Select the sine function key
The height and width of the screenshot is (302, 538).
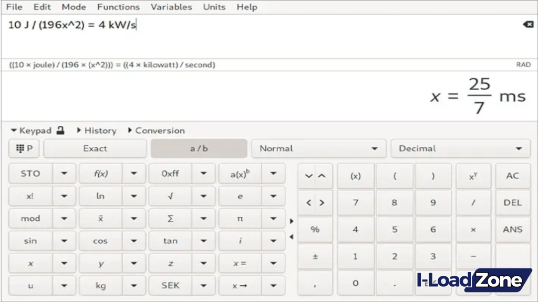click(30, 241)
